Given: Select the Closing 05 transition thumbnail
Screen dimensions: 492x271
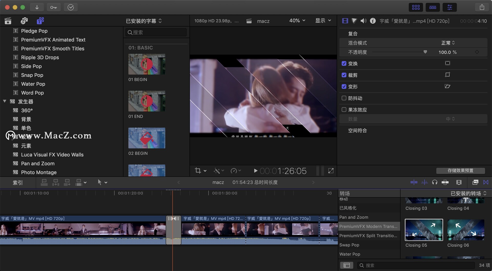Looking at the screenshot, I should [x=424, y=230].
